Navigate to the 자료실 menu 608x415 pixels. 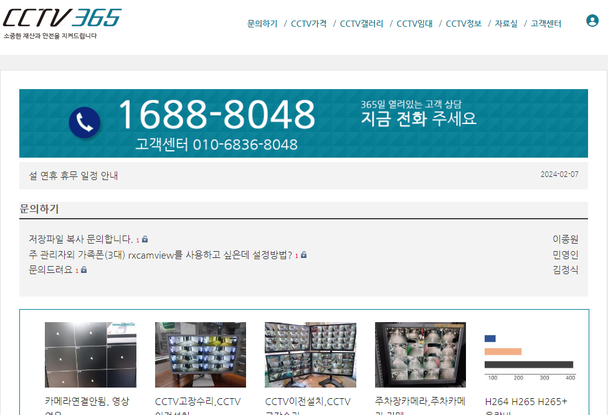(506, 24)
